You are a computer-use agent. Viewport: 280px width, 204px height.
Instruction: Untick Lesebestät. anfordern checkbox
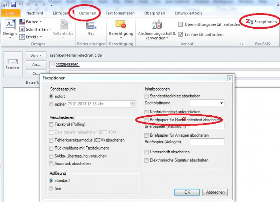181,34
